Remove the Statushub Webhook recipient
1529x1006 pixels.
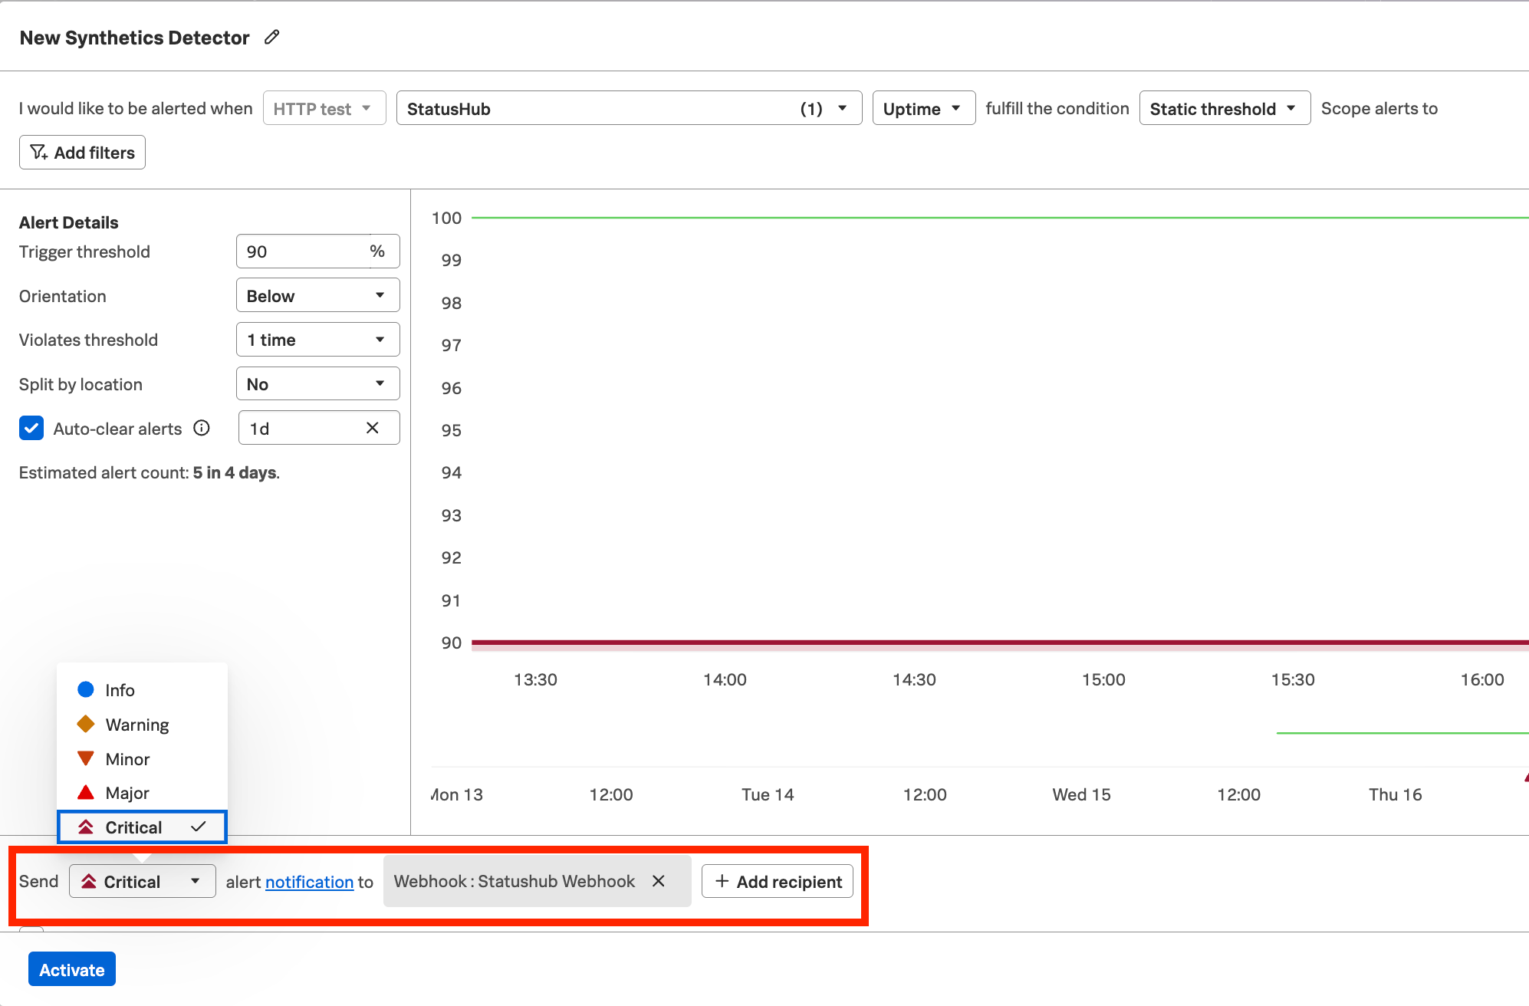[658, 881]
